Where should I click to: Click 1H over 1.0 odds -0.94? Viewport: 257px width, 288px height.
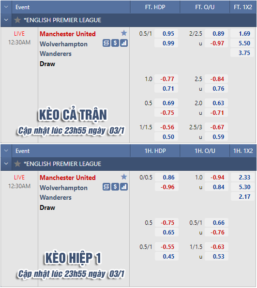[x=217, y=178]
